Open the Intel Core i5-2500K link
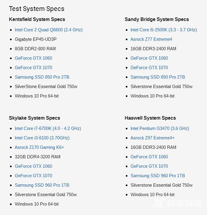Image resolution: width=207 pixels, height=215 pixels. [163, 30]
